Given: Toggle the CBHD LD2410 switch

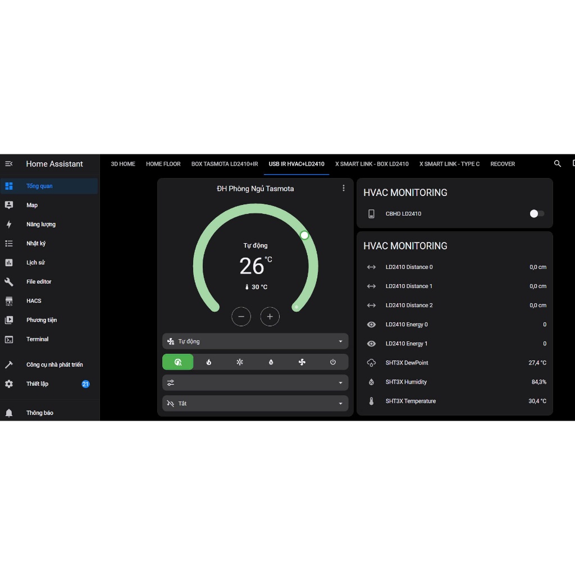Looking at the screenshot, I should tap(537, 213).
